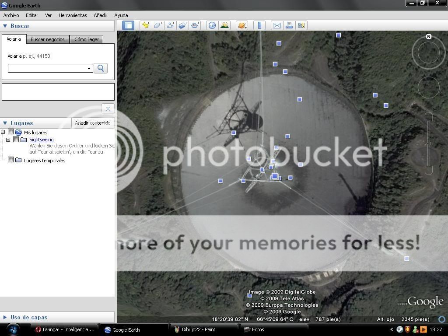Switch to Dibujo22 - Paint taskbar button
This screenshot has width=448, height=336.
tap(204, 330)
